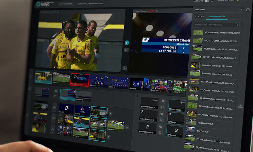This screenshot has height=152, width=253.
Task: Select the Source 63 thumbnail
Action: point(97,135)
